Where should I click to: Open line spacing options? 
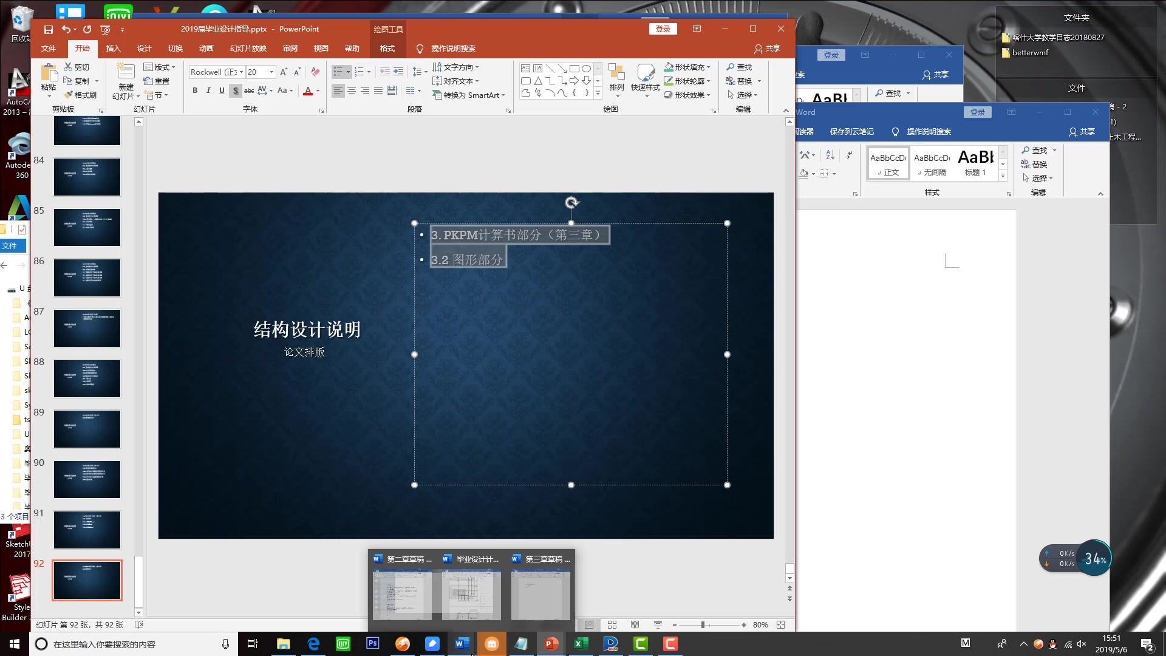(x=419, y=72)
